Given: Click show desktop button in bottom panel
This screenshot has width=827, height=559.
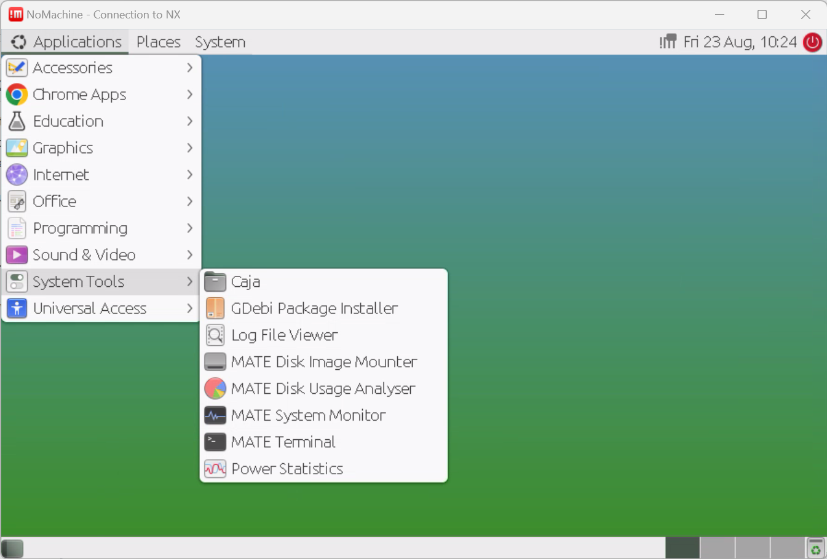Looking at the screenshot, I should coord(12,549).
